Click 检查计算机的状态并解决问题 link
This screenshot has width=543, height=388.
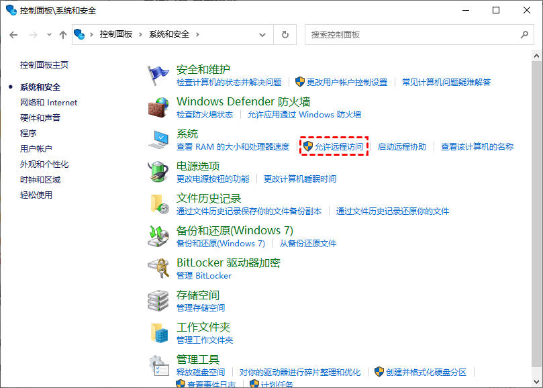pyautogui.click(x=229, y=82)
